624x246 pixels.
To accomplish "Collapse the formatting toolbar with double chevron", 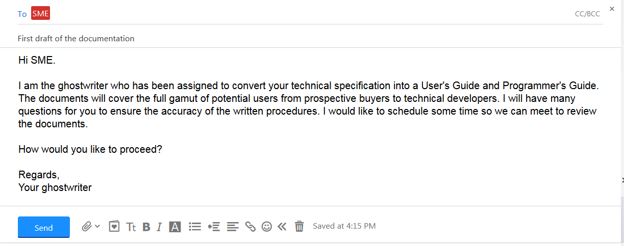I will (282, 227).
